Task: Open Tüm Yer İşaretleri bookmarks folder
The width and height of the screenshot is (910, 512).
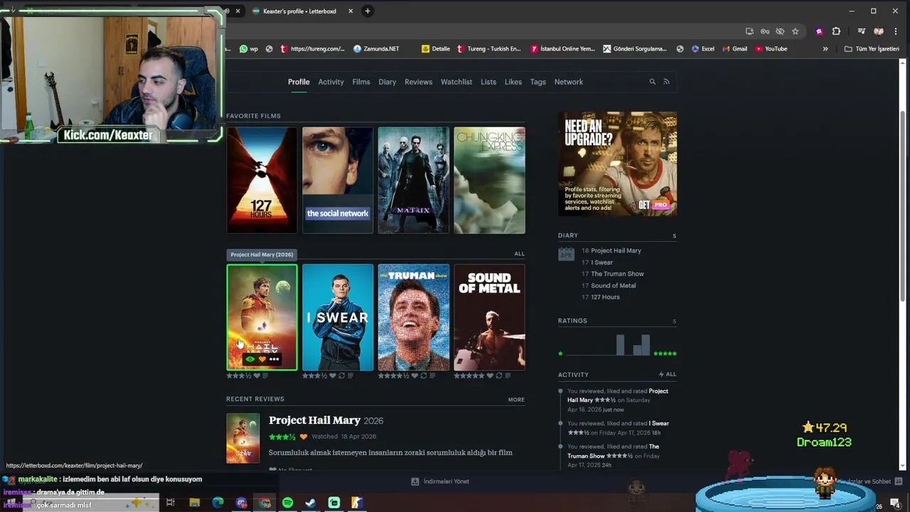Action: (872, 49)
